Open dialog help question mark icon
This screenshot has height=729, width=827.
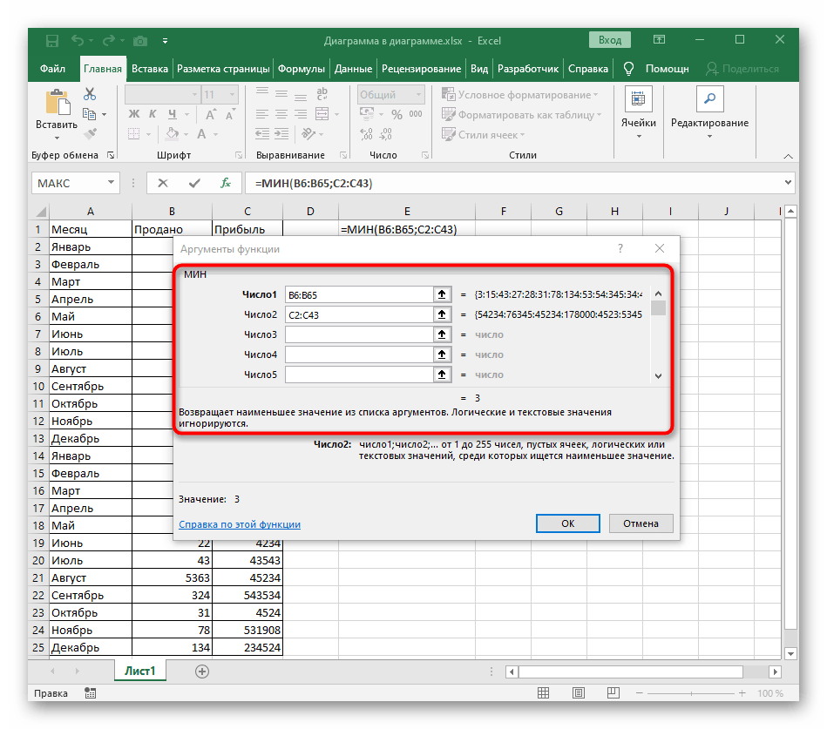coord(620,249)
